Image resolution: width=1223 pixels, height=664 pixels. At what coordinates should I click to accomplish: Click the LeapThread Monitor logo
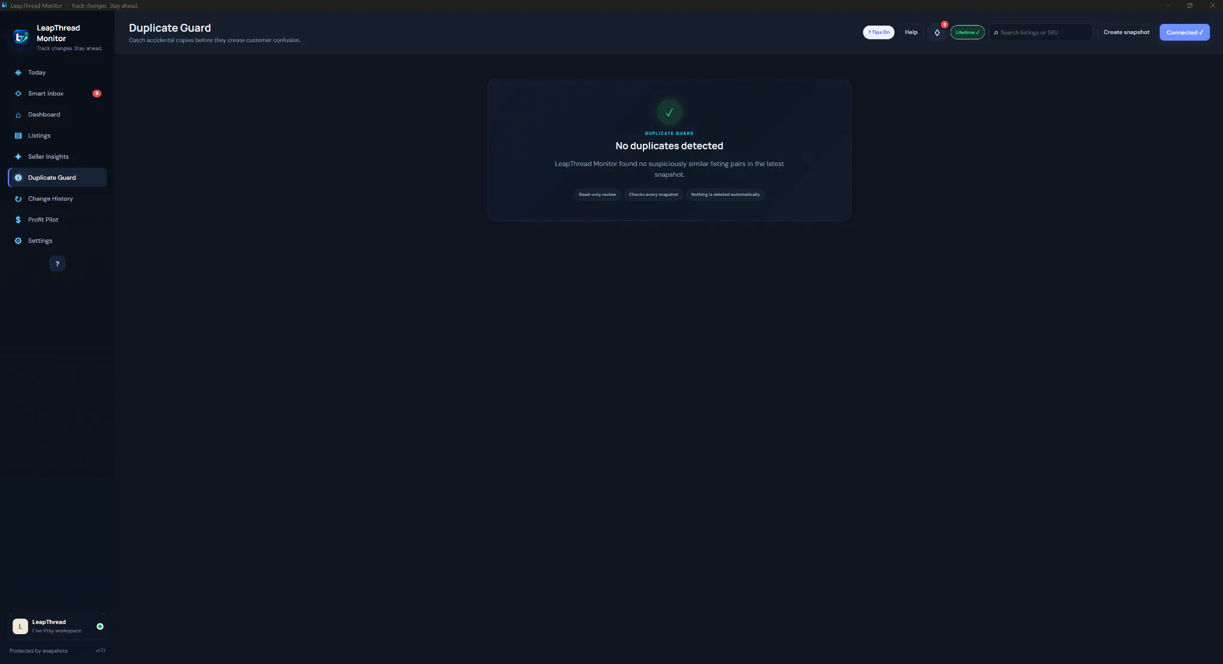(x=22, y=38)
